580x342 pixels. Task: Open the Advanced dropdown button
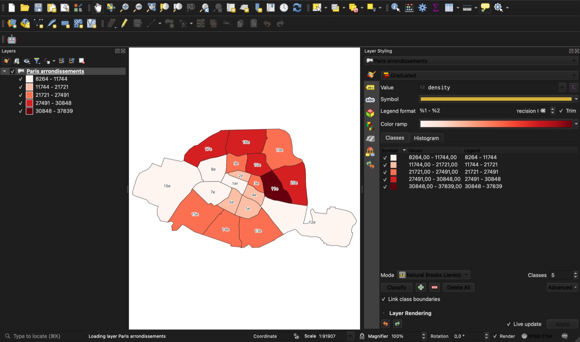click(x=562, y=287)
